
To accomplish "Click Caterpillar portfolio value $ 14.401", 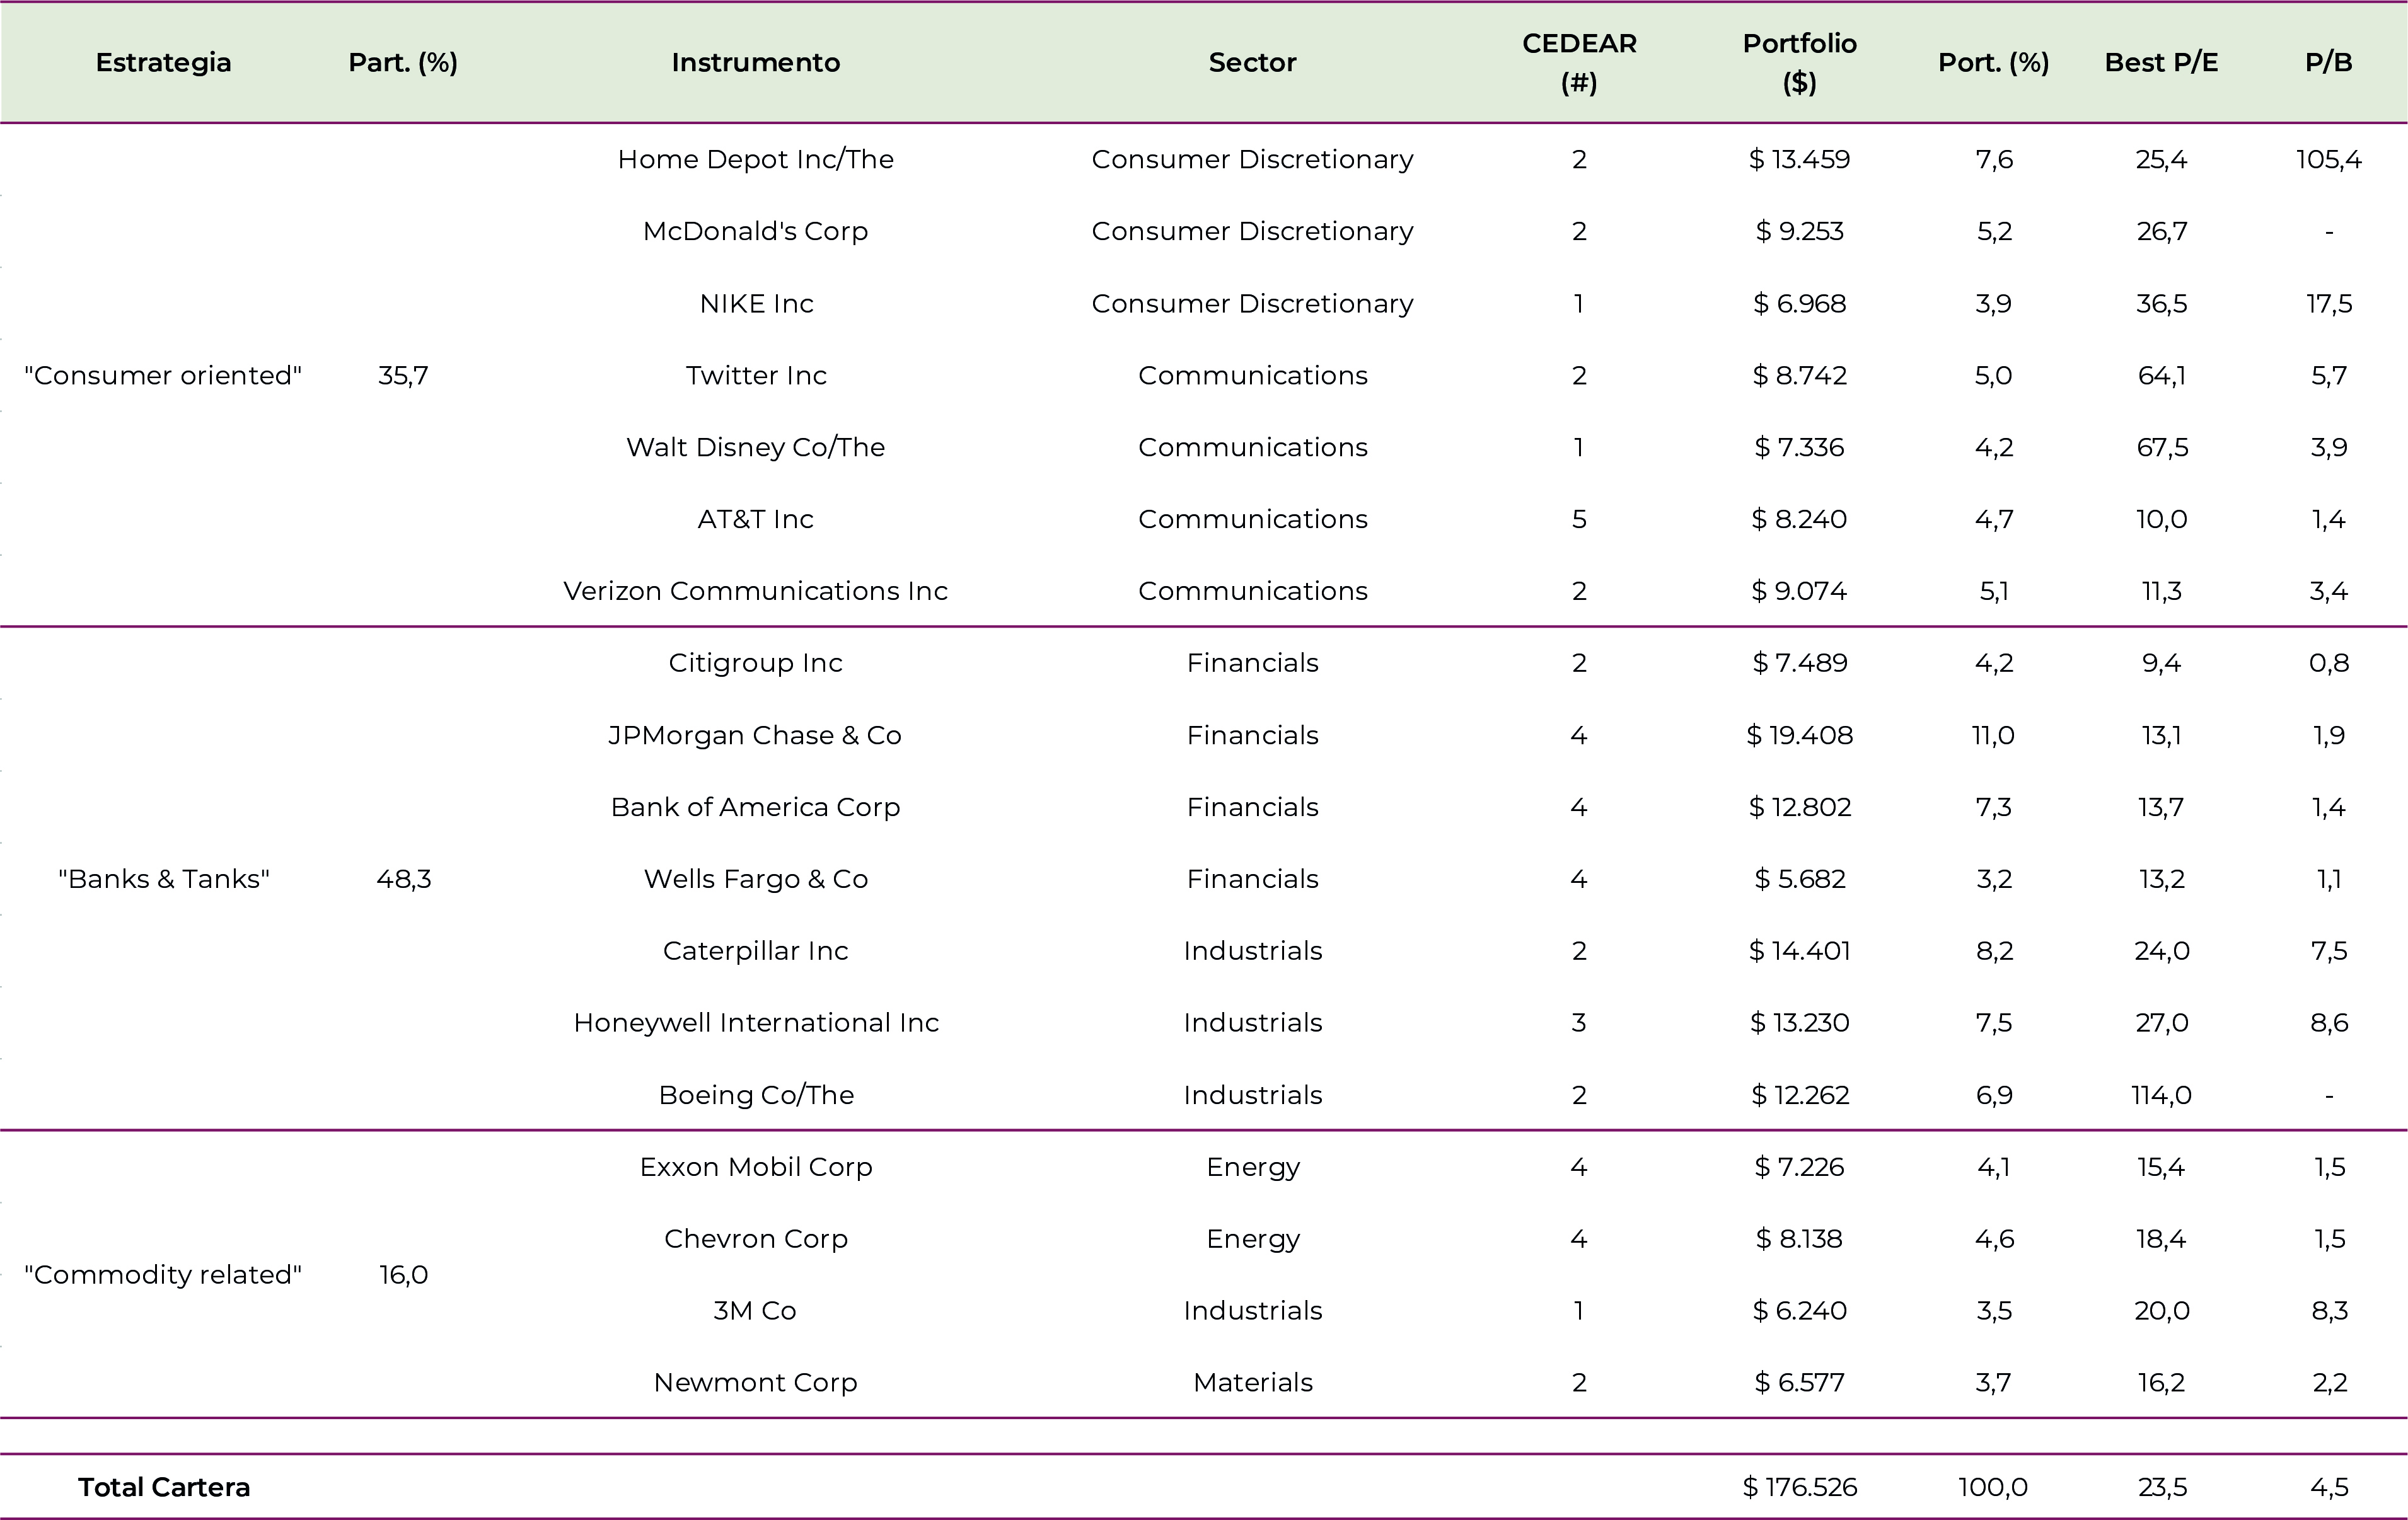I will [1799, 951].
